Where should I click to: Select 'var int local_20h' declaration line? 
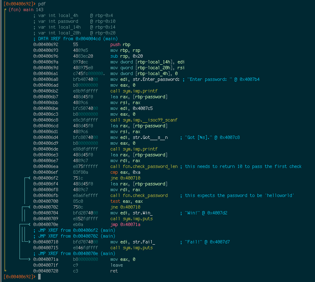(x=74, y=33)
